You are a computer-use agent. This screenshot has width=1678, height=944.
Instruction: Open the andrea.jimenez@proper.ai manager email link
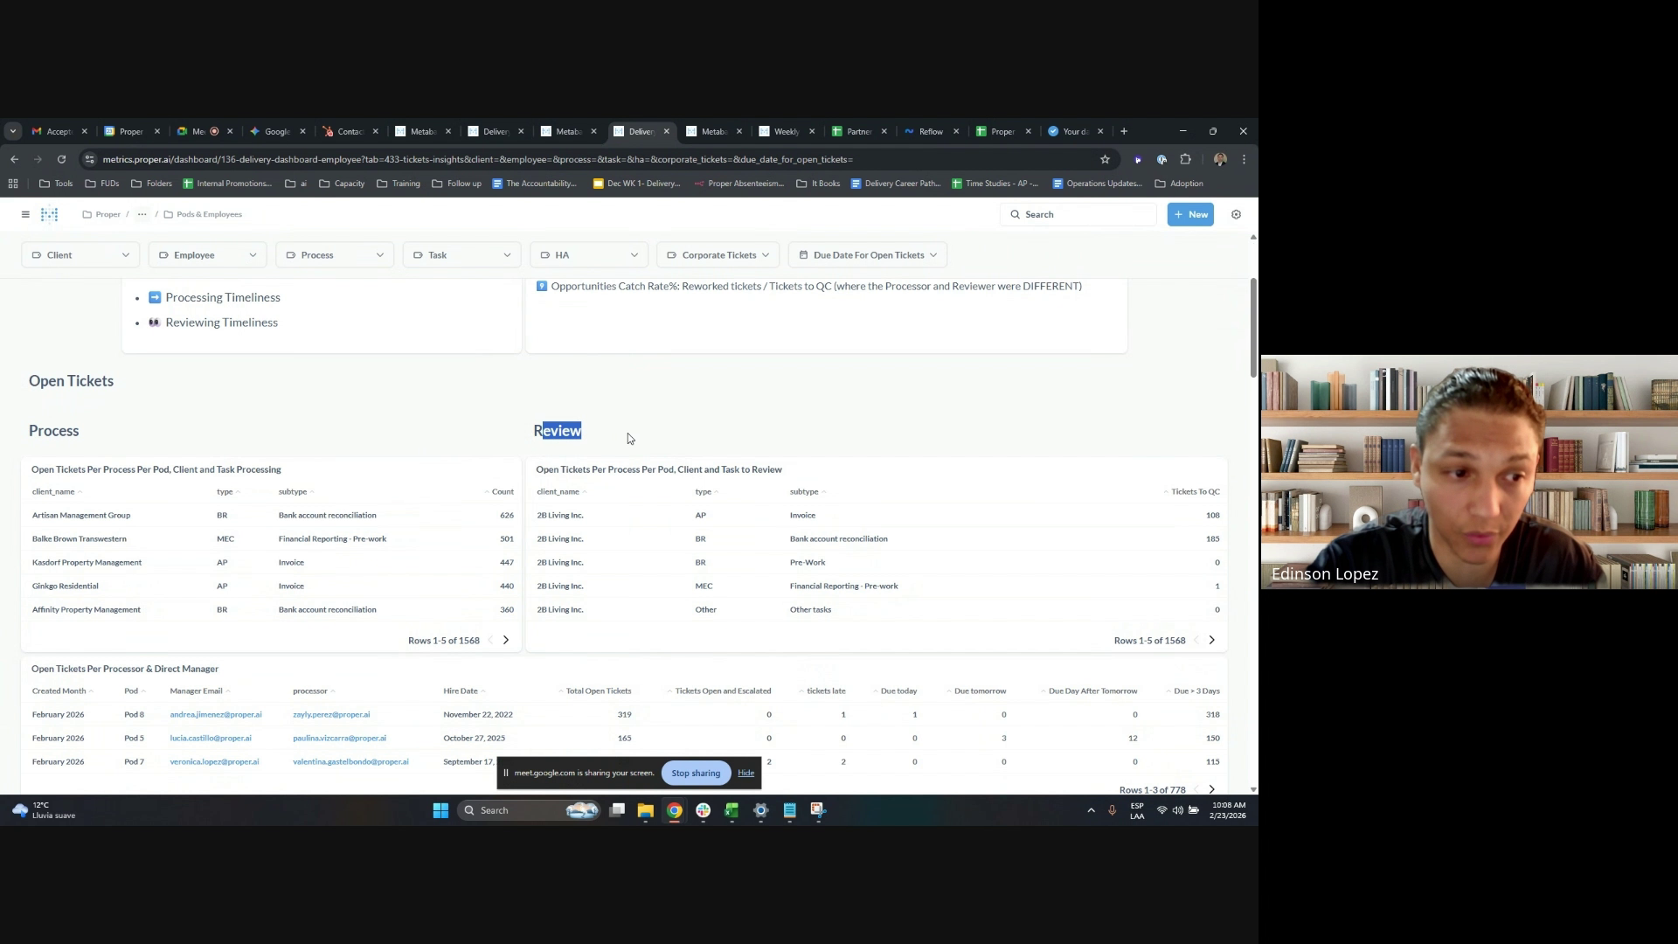coord(216,714)
